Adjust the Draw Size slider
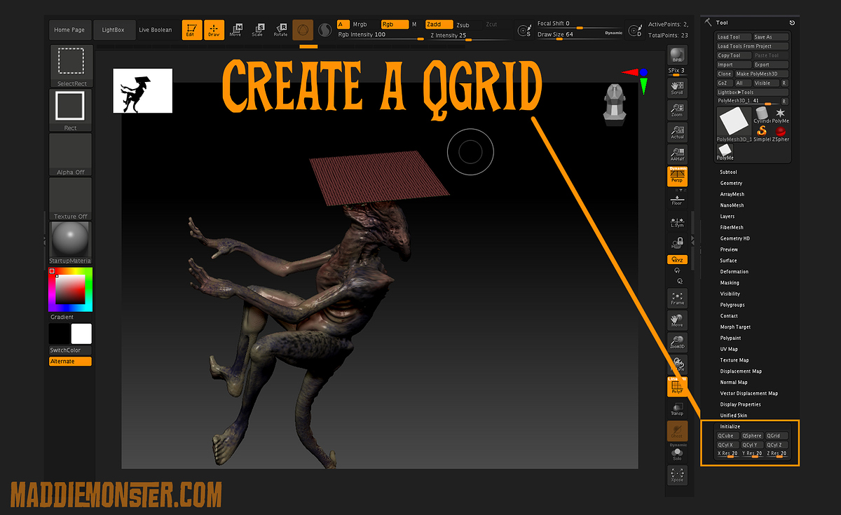The height and width of the screenshot is (515, 841). click(579, 35)
